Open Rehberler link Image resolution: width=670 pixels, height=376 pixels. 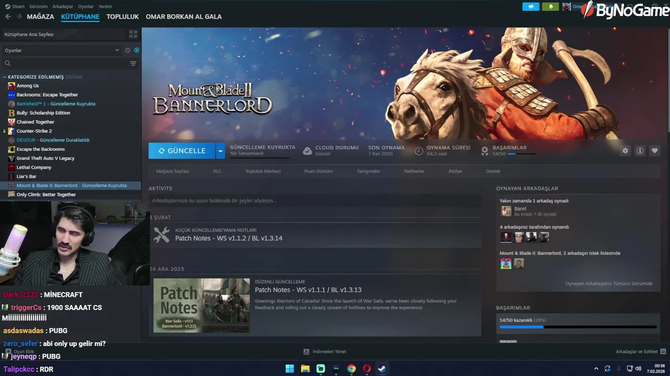pos(414,171)
